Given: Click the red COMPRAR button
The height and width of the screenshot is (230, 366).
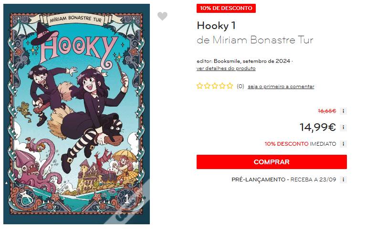Looking at the screenshot, I should (272, 162).
